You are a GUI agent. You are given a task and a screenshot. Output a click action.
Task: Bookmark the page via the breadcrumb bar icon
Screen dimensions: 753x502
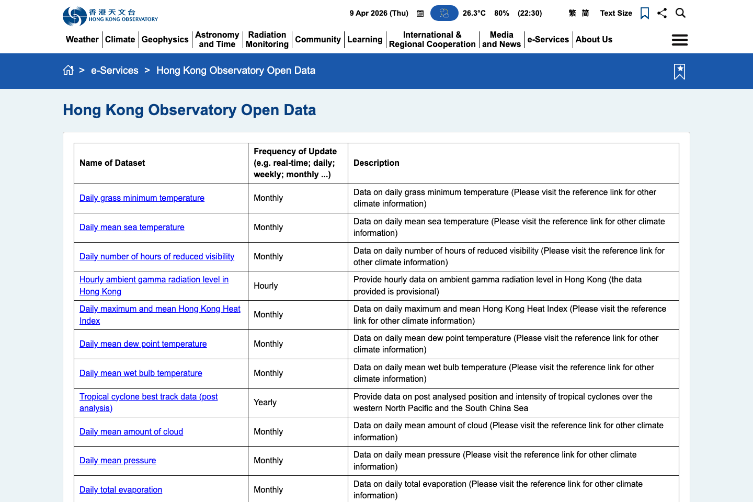(679, 72)
